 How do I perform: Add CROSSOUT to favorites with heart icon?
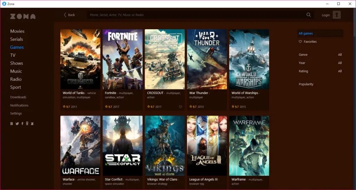tap(180, 106)
